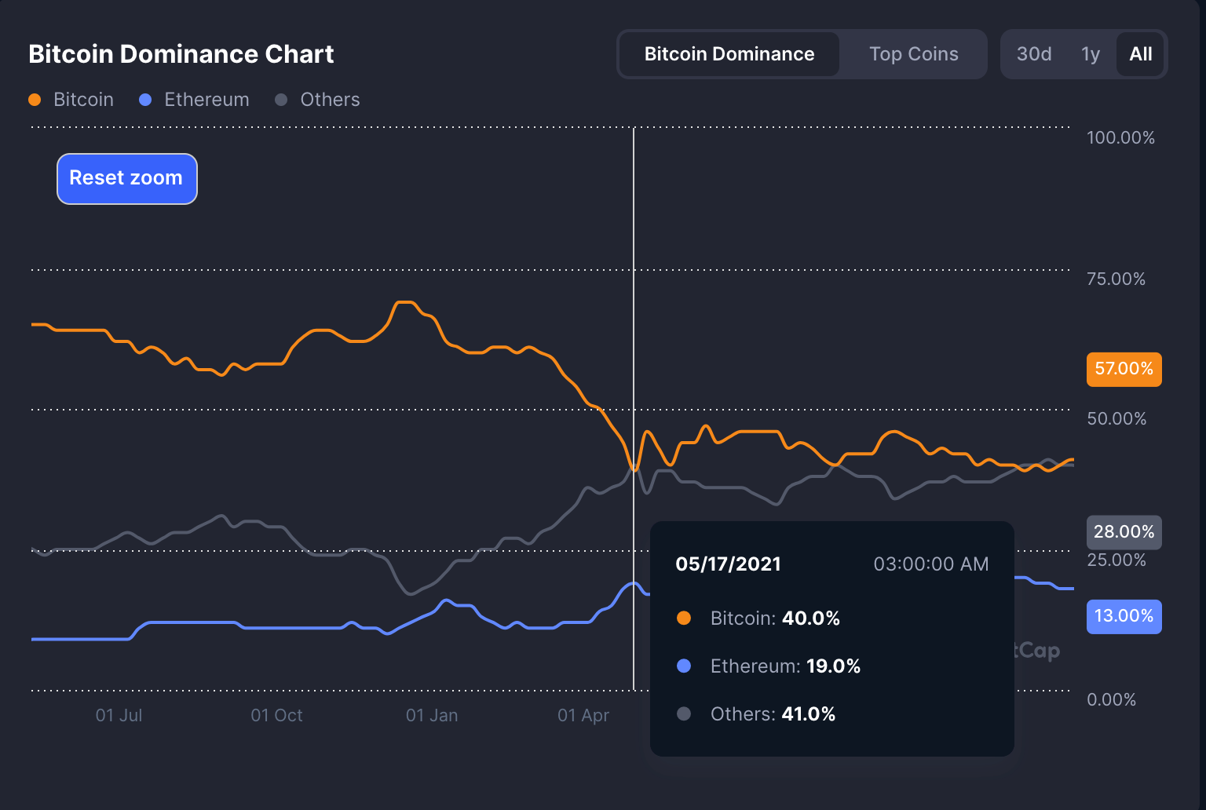
Task: Toggle the Bitcoin series visibility
Action: 71,100
